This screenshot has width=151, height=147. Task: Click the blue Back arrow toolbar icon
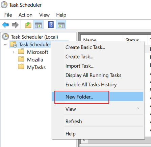click(x=5, y=25)
